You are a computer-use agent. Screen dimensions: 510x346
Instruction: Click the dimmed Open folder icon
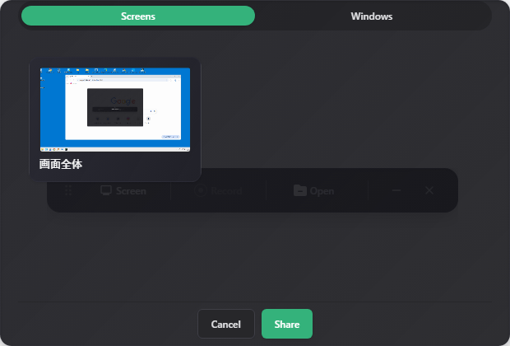tap(300, 190)
